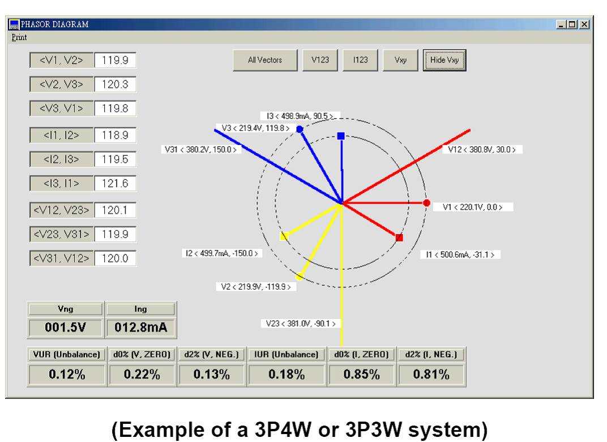Click the All Vectors button
The width and height of the screenshot is (607, 442).
tap(265, 60)
